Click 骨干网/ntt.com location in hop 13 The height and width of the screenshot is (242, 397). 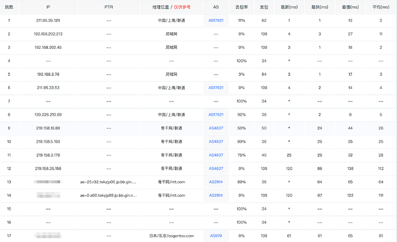[171, 182]
